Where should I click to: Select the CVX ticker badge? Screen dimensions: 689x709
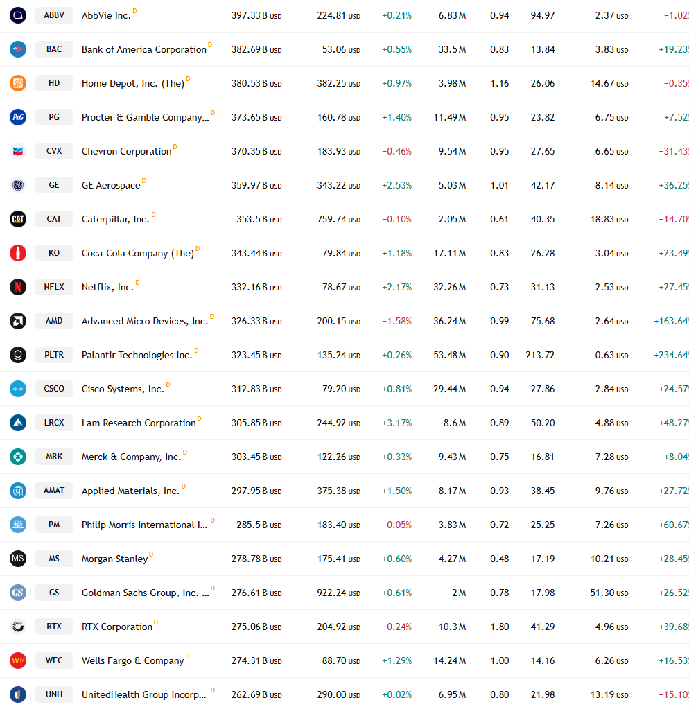point(54,151)
